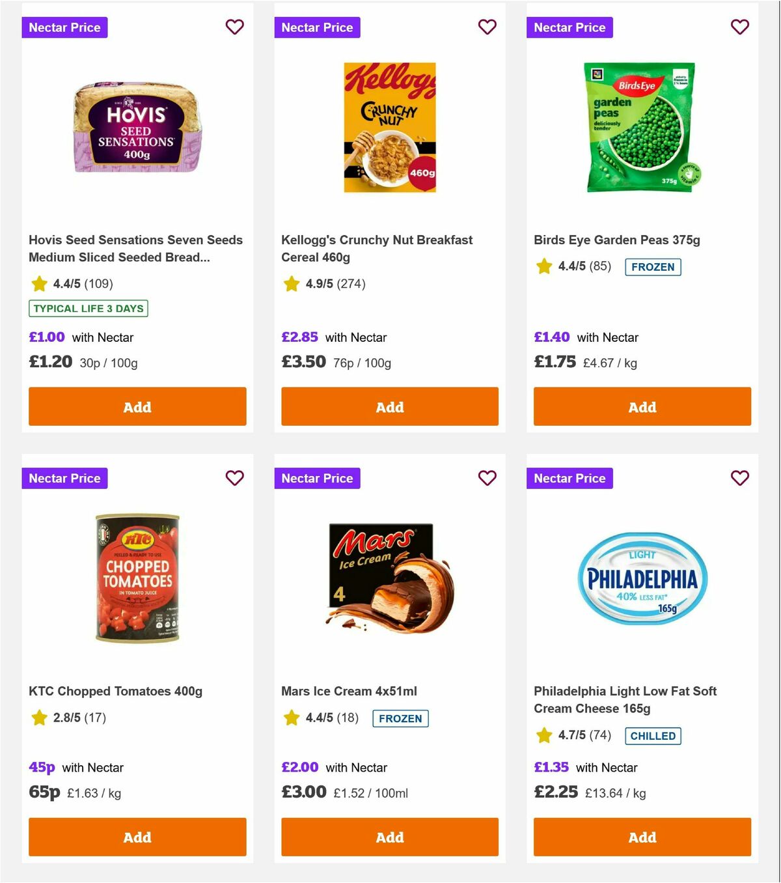Click the heart icon on Kellogg's Crunchy Nut
This screenshot has height=883, width=781.
[x=487, y=27]
